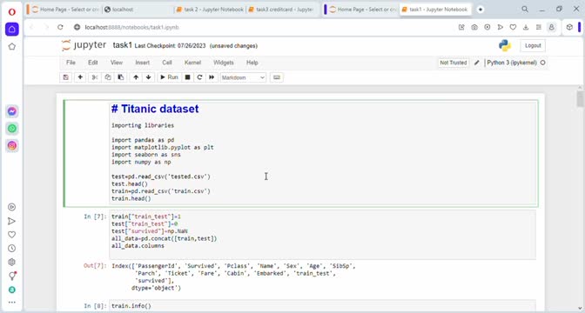The width and height of the screenshot is (585, 313).
Task: Insert a cell below with plus icon
Action: click(x=80, y=77)
